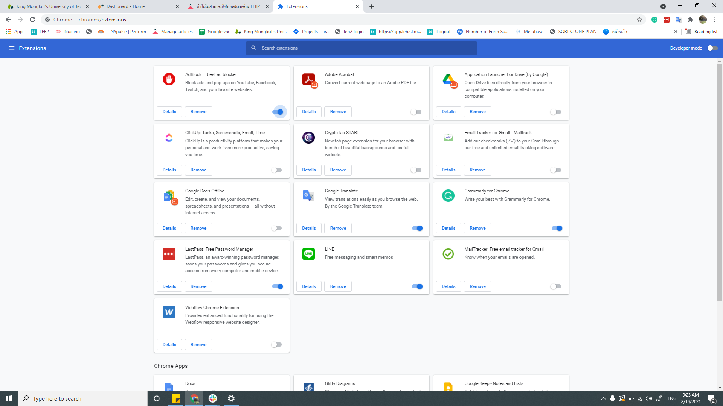The height and width of the screenshot is (406, 723).
Task: Open Grammarly from browser toolbar
Action: pos(654,20)
